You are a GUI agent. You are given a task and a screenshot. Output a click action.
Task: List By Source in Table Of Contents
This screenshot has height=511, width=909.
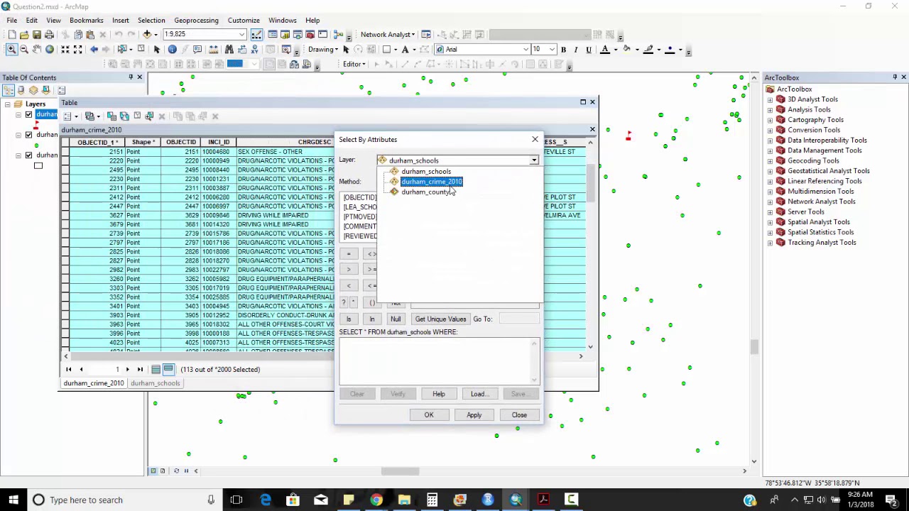point(21,90)
